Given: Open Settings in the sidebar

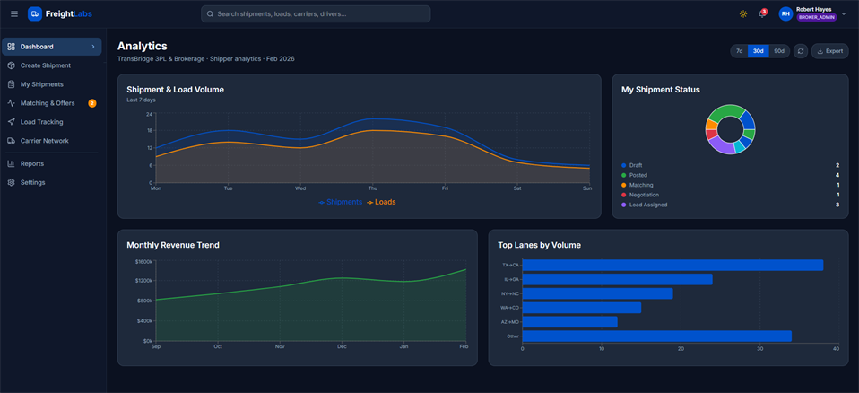Looking at the screenshot, I should point(51,182).
